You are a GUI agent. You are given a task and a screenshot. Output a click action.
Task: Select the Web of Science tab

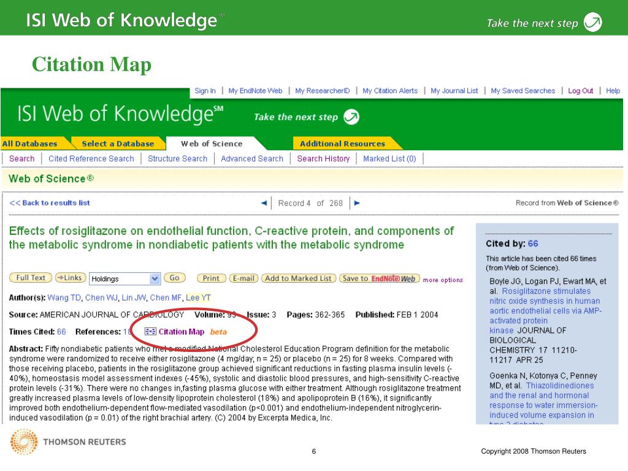click(x=212, y=144)
